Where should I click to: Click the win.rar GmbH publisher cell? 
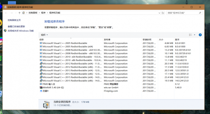(111, 88)
